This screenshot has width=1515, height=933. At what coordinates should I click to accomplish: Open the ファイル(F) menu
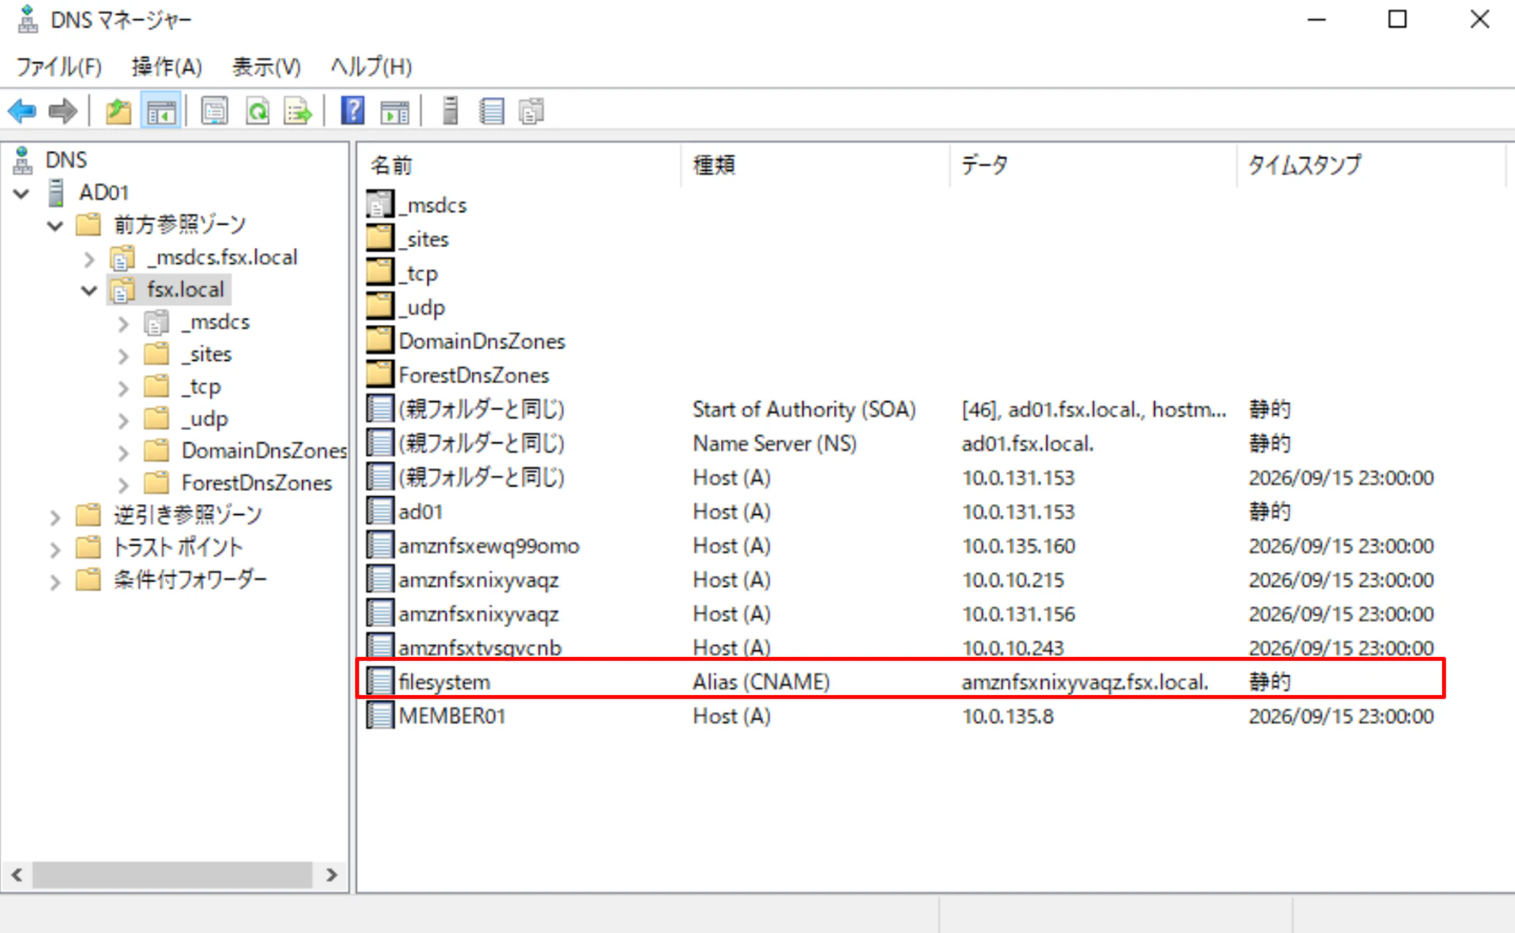coord(59,66)
